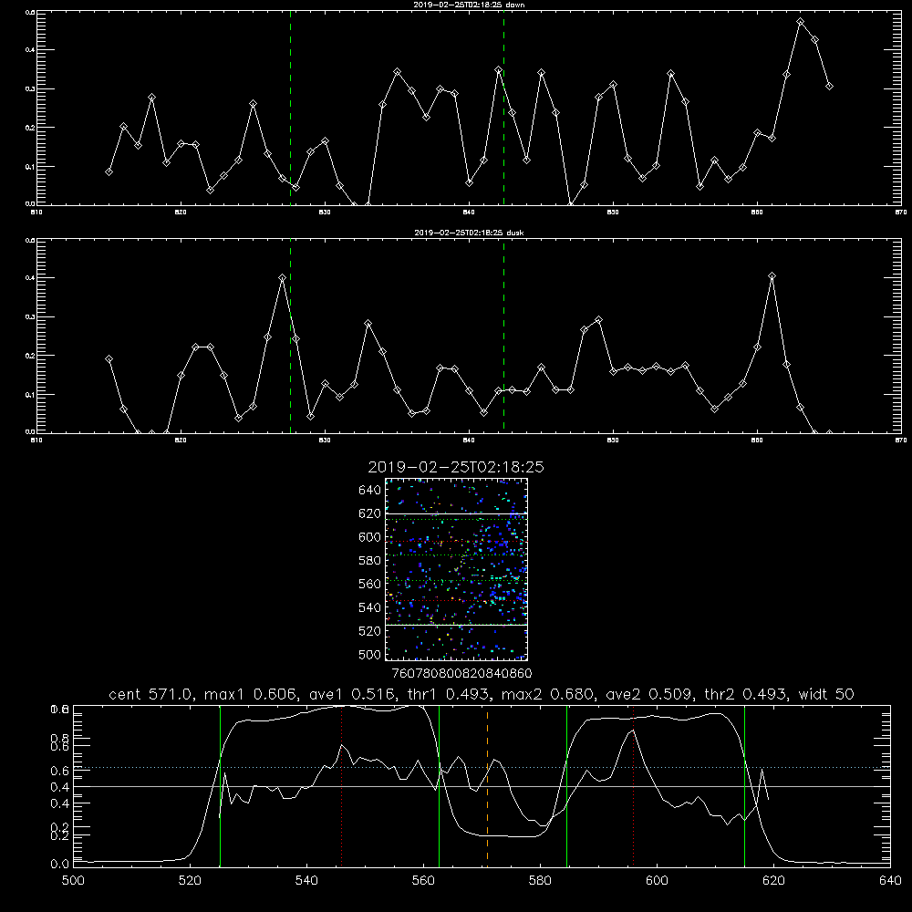912x912 pixels.
Task: Click the heatmap title "2019-02-25T02:18:25"
Action: click(x=456, y=467)
